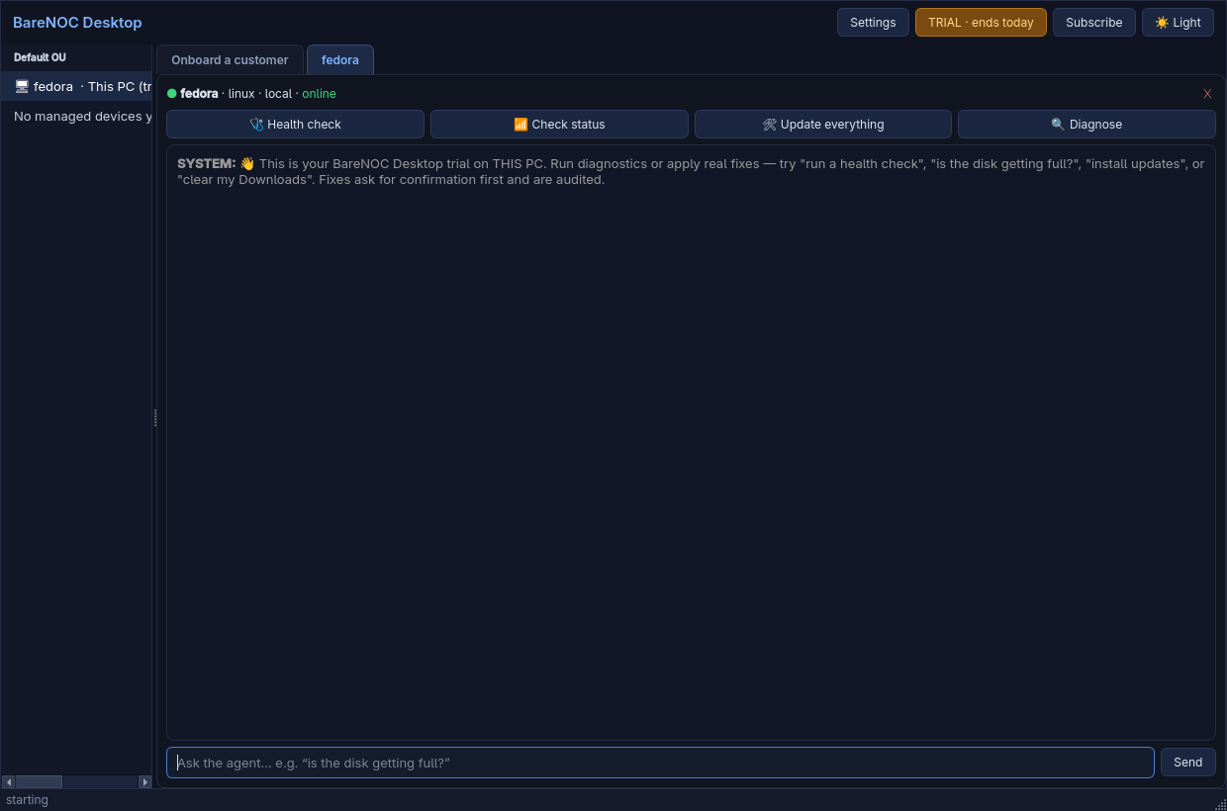The height and width of the screenshot is (811, 1227).
Task: Switch to Light theme
Action: [x=1178, y=22]
